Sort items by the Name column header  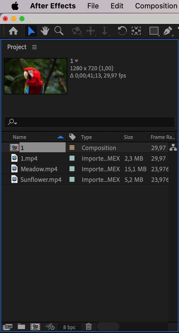pyautogui.click(x=19, y=137)
